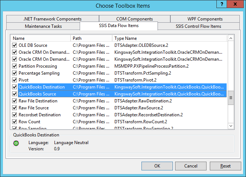
Task: Confirm with the OK button
Action: (x=157, y=166)
